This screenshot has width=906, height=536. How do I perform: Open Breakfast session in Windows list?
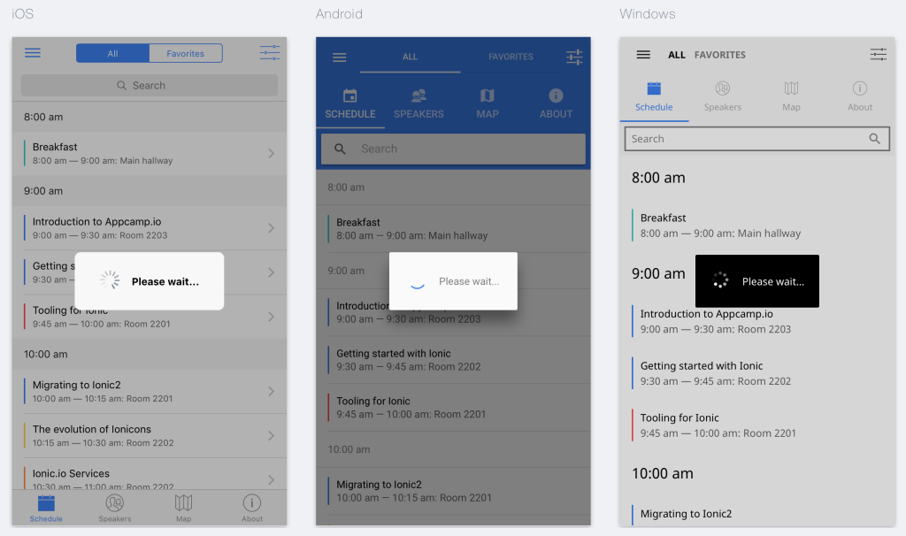pos(757,226)
